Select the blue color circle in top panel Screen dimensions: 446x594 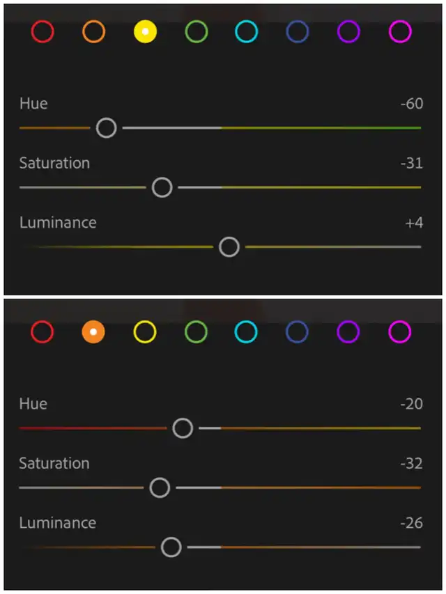pos(298,31)
